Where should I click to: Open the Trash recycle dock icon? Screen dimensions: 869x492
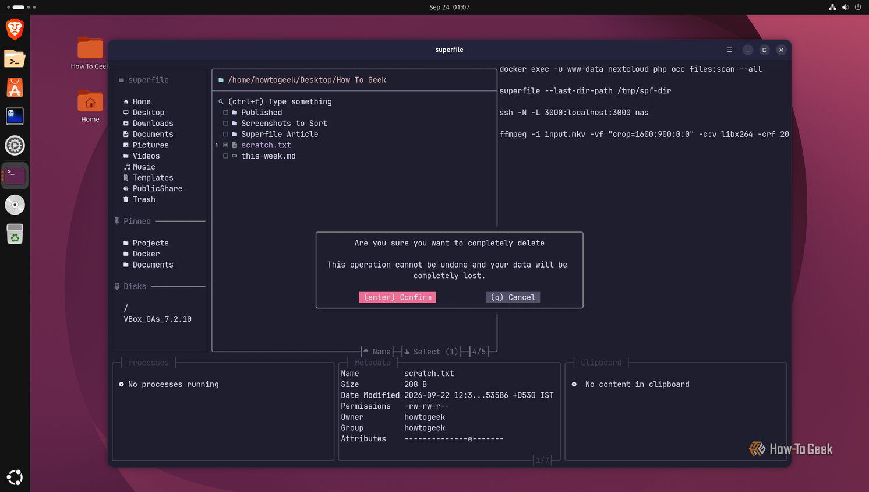(x=15, y=234)
